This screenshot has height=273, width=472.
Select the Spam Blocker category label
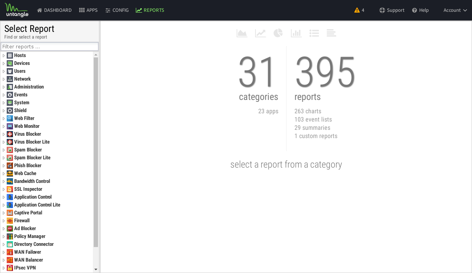point(28,150)
